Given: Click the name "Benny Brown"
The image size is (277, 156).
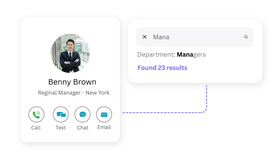Looking at the screenshot, I should [72, 82].
